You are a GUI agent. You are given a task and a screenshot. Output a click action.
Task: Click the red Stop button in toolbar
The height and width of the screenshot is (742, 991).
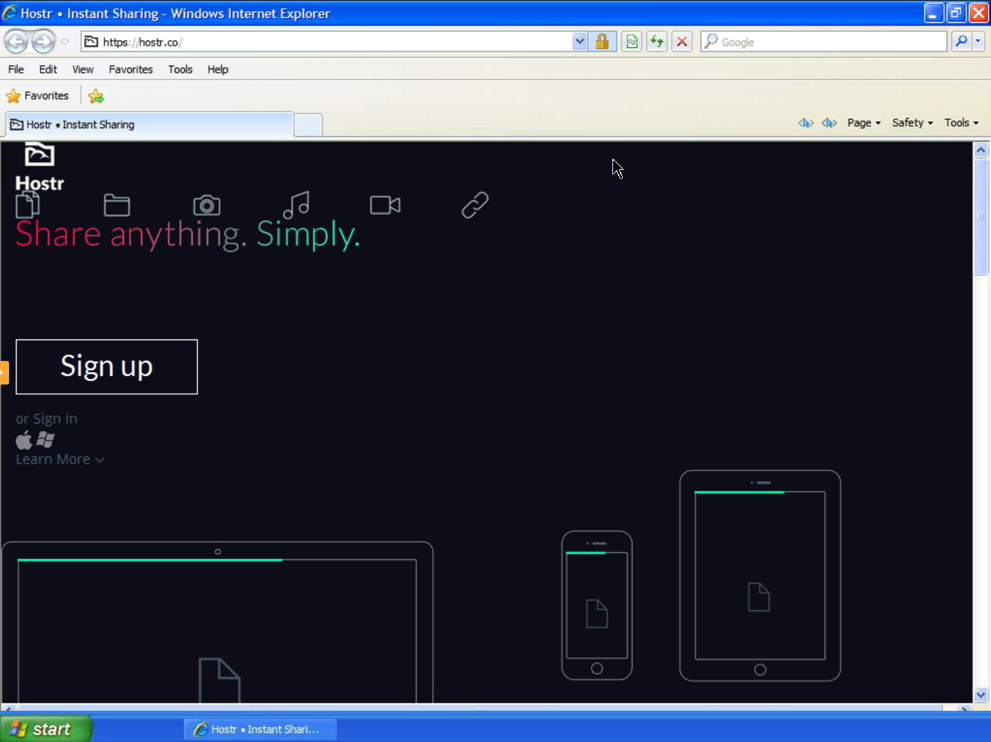click(x=682, y=42)
